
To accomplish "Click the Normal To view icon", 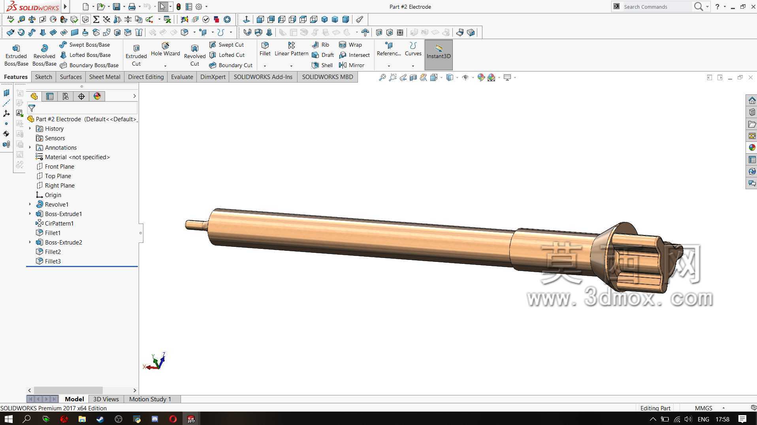I will [246, 19].
